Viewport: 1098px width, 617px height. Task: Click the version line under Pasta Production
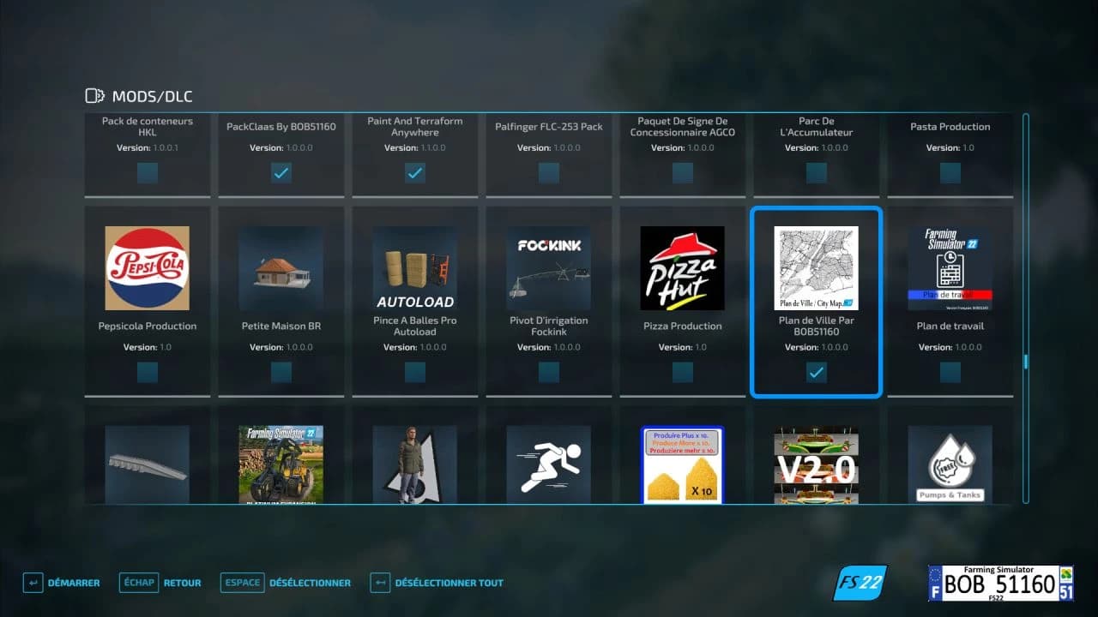click(950, 148)
